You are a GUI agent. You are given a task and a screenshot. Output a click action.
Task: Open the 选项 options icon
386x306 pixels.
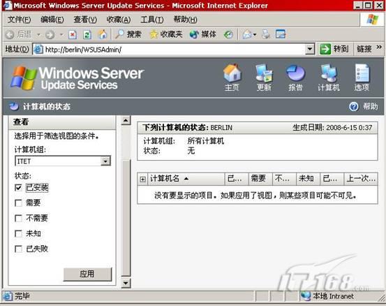tap(362, 73)
